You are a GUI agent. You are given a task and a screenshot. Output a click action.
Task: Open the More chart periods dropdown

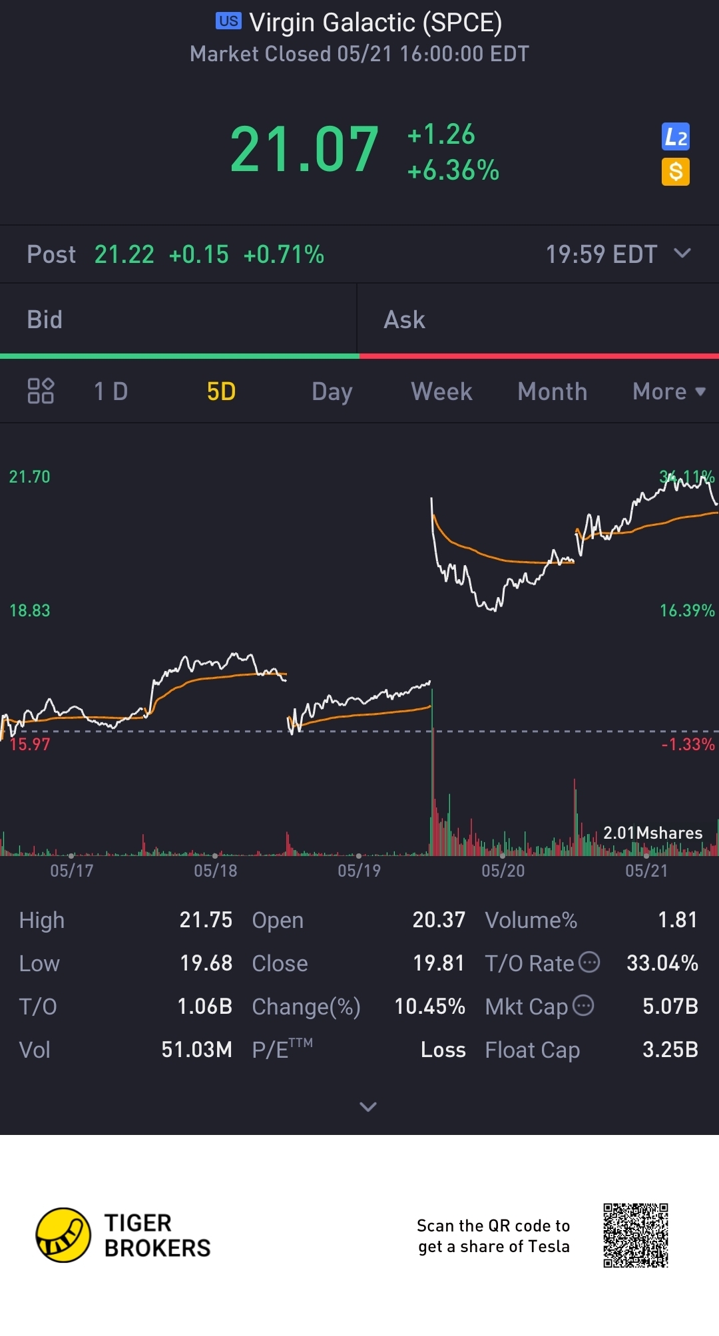coord(669,391)
